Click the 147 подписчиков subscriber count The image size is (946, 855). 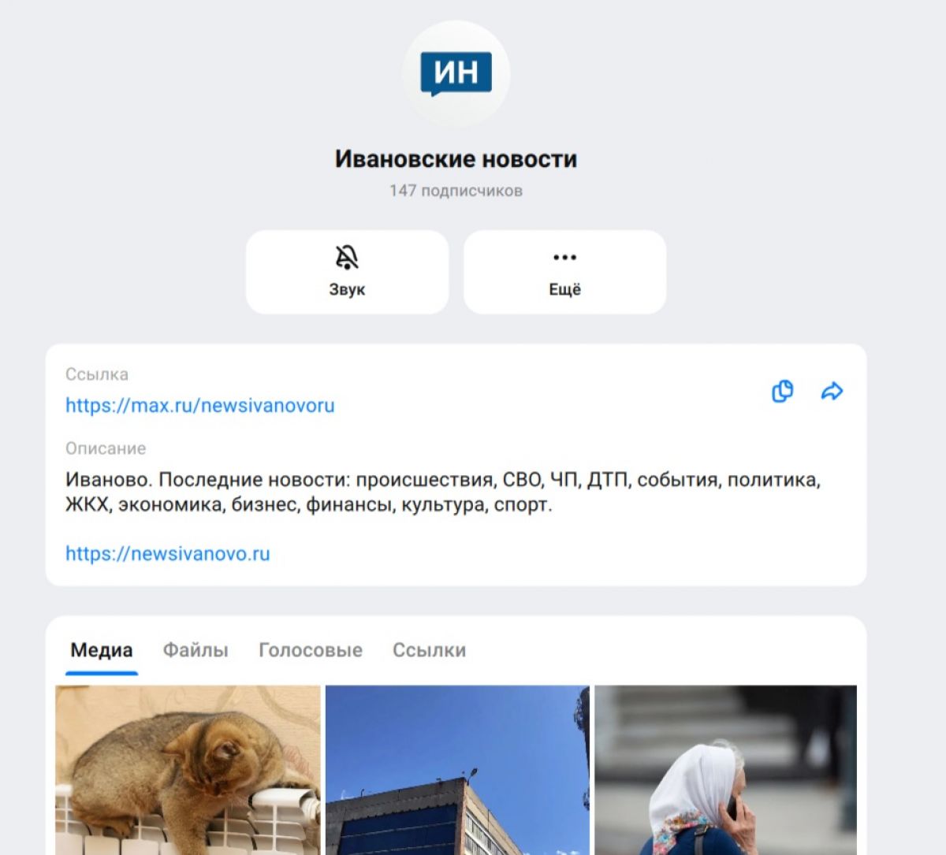[456, 191]
